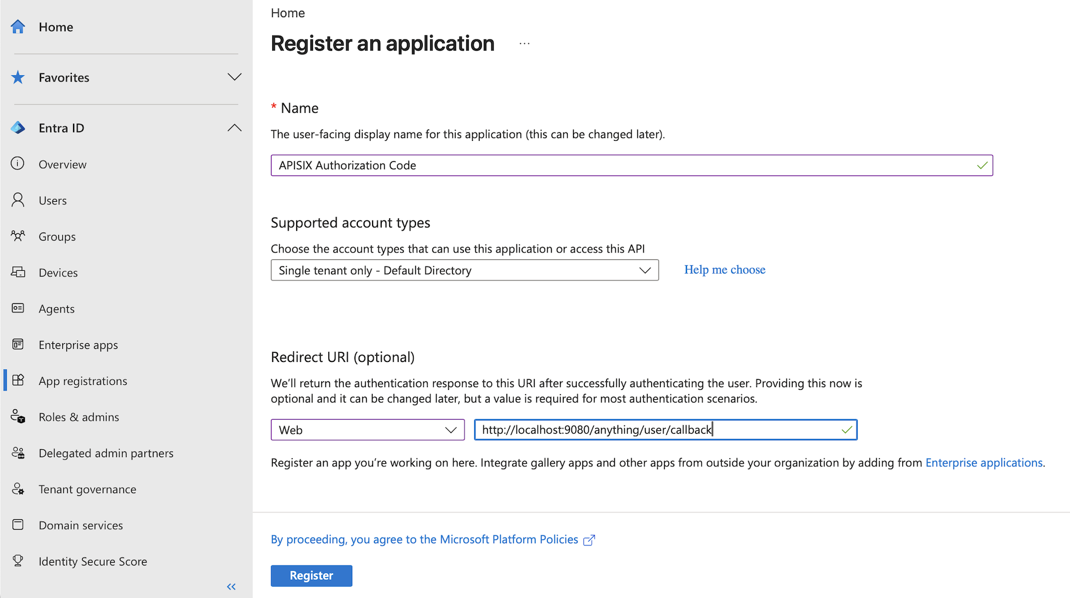1070x598 pixels.
Task: Click the application Name input field
Action: (632, 165)
